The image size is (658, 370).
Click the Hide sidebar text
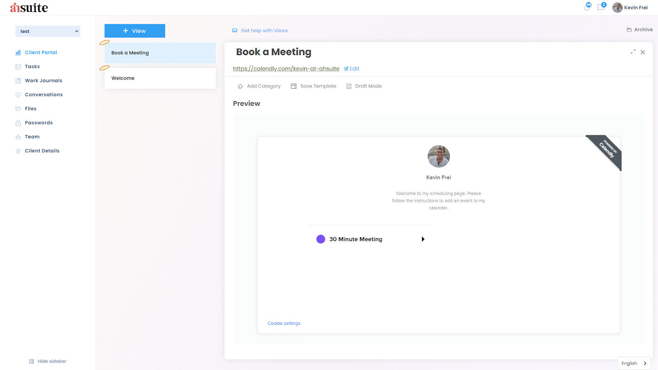(52, 361)
